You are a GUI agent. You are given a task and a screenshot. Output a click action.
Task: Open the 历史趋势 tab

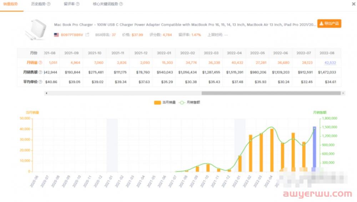coord(38,4)
